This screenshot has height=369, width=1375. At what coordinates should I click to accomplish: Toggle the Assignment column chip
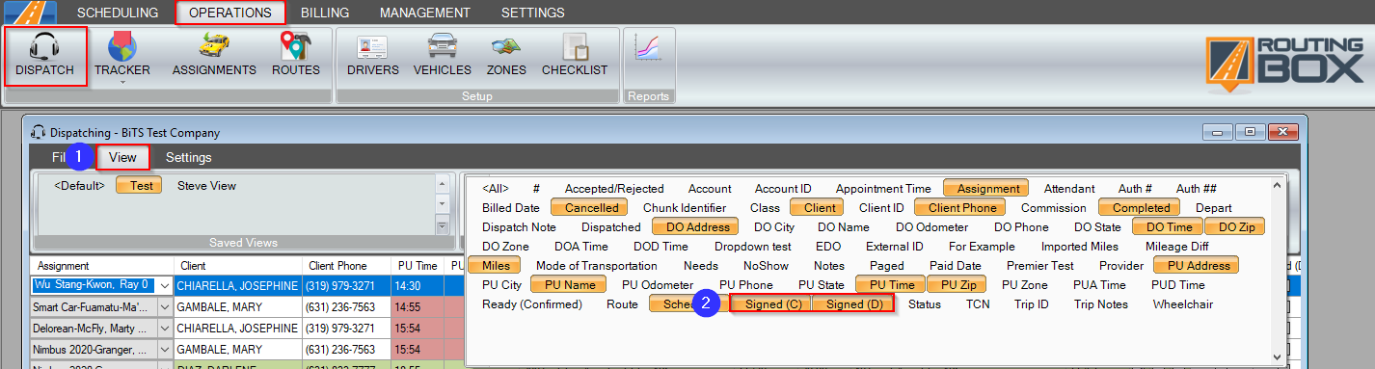point(985,189)
